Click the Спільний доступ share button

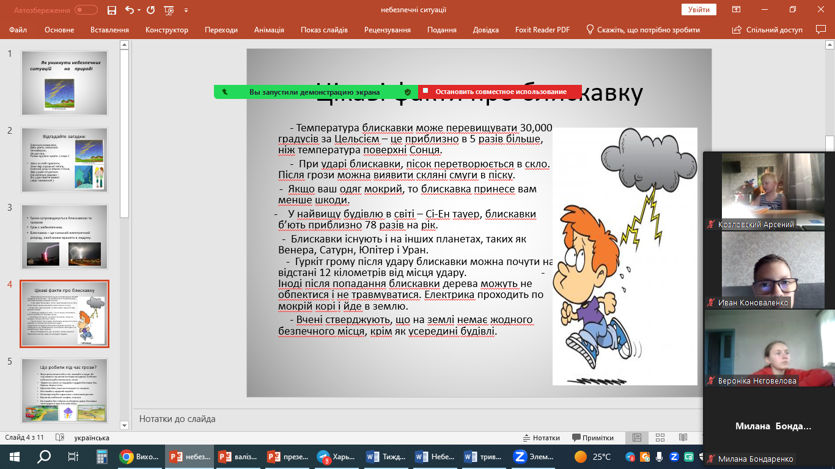(768, 30)
